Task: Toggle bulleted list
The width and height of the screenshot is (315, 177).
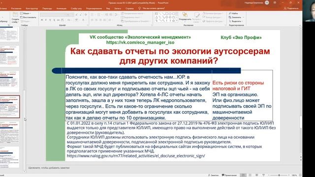Action: (93, 15)
